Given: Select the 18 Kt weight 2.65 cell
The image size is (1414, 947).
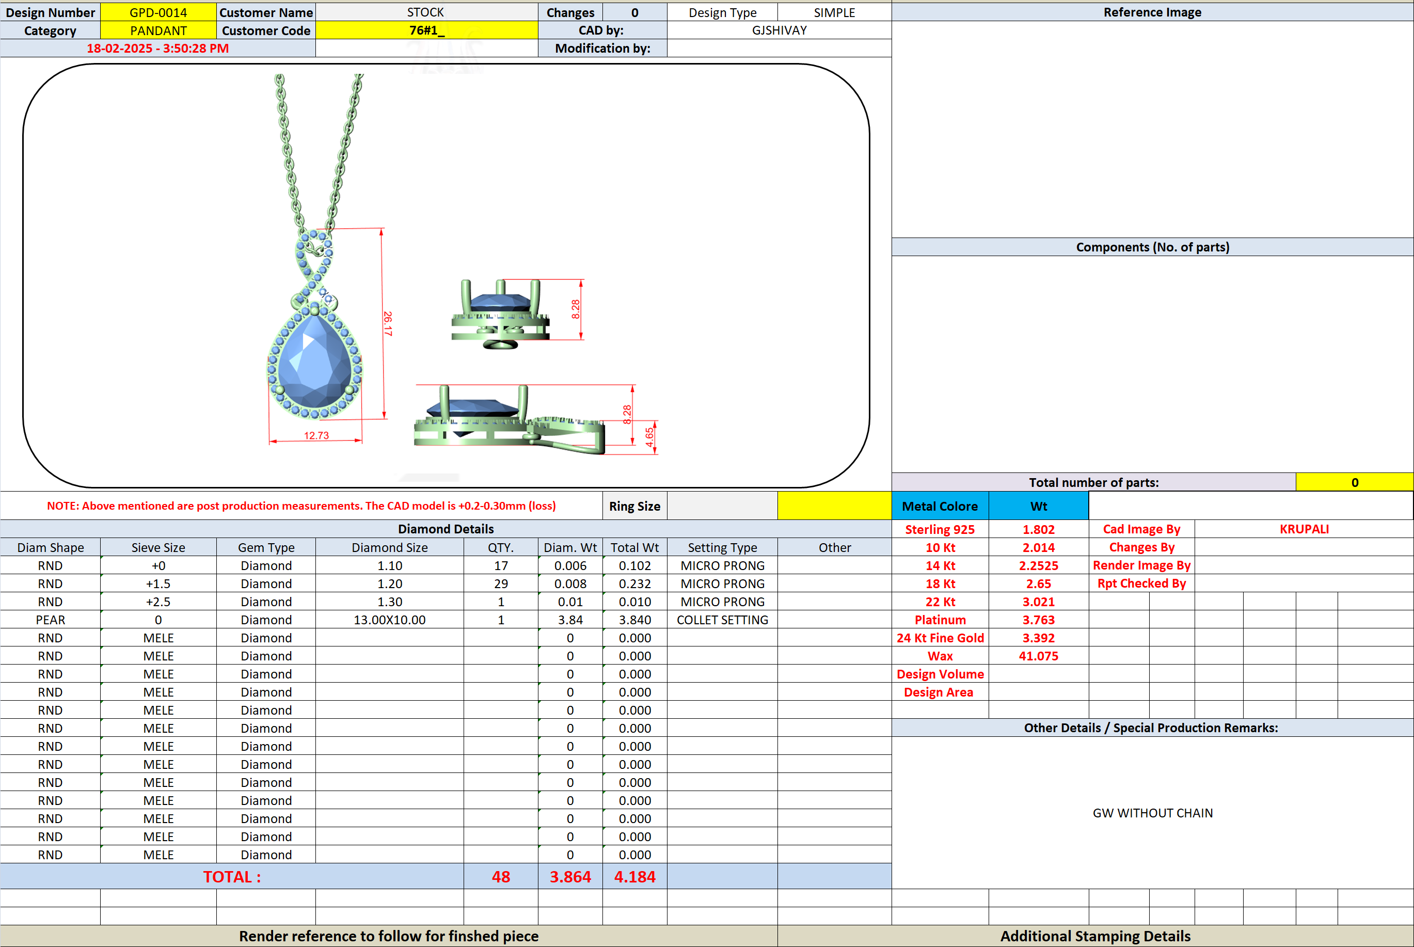Looking at the screenshot, I should (1039, 583).
